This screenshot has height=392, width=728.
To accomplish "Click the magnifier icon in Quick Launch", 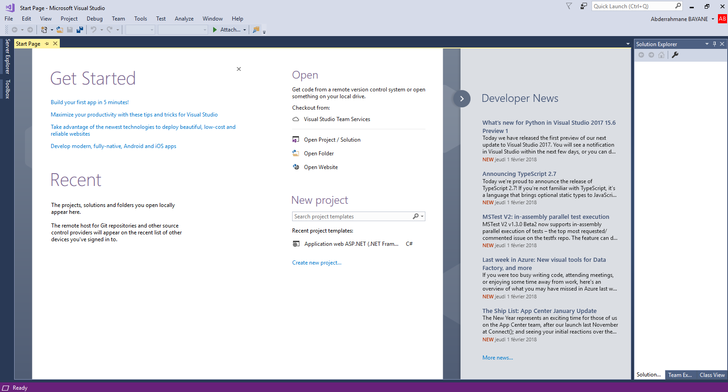I will [678, 6].
